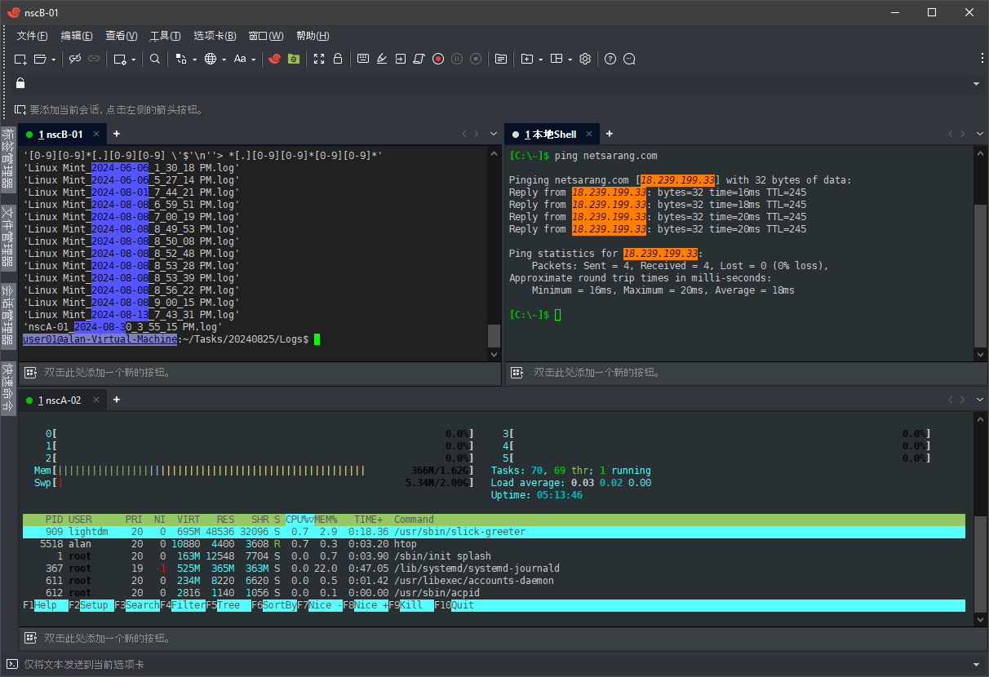
Task: Open the 工具(T) menu
Action: [165, 36]
